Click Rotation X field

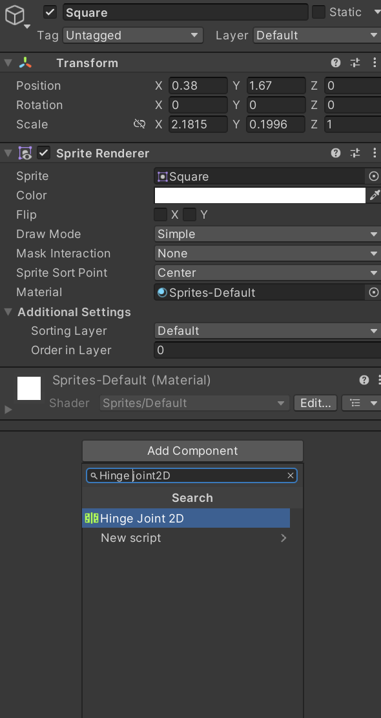tap(198, 105)
